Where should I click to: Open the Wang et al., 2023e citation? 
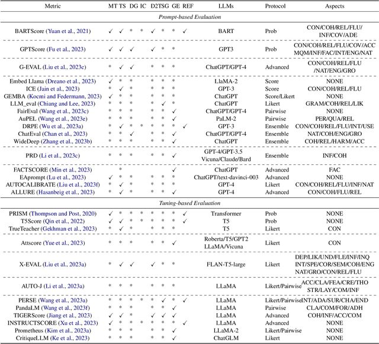pos(63,119)
